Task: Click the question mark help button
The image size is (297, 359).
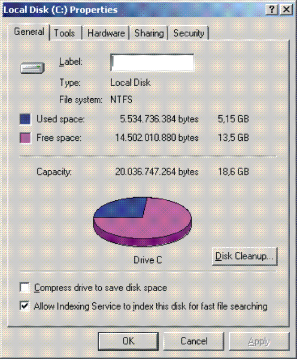Action: pos(272,9)
